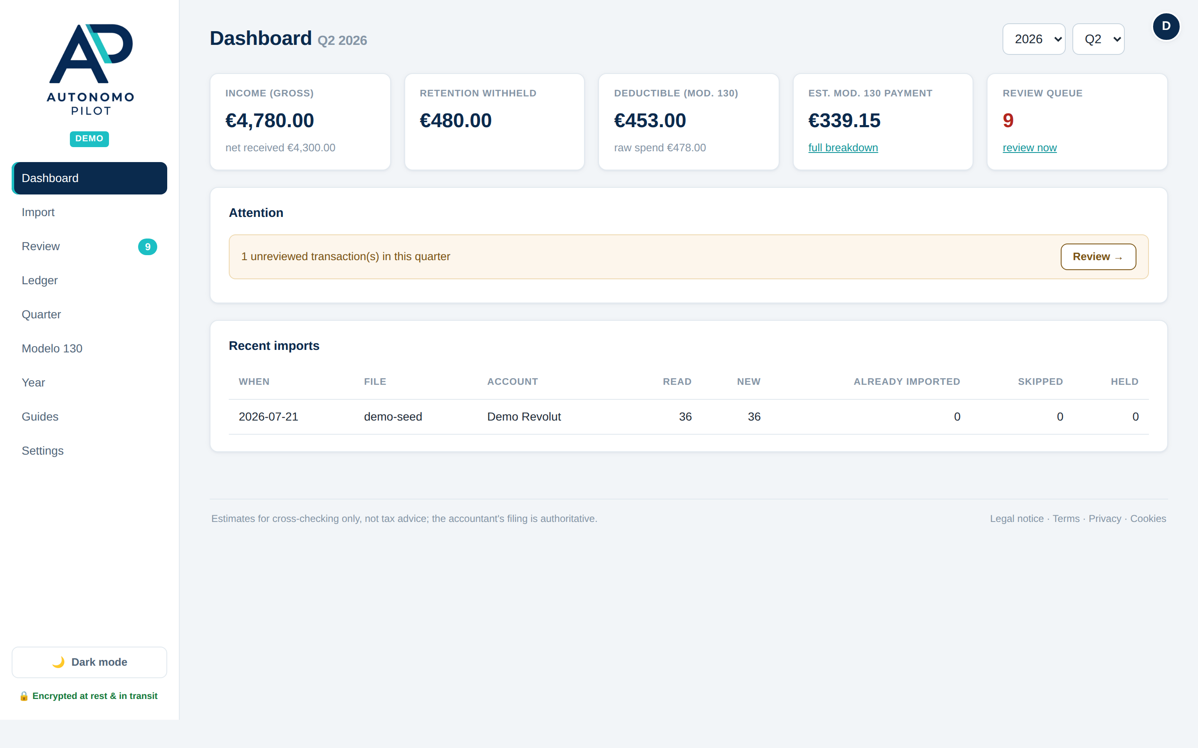This screenshot has width=1198, height=748.
Task: Open the quarter dropdown showing Q2
Action: tap(1098, 39)
